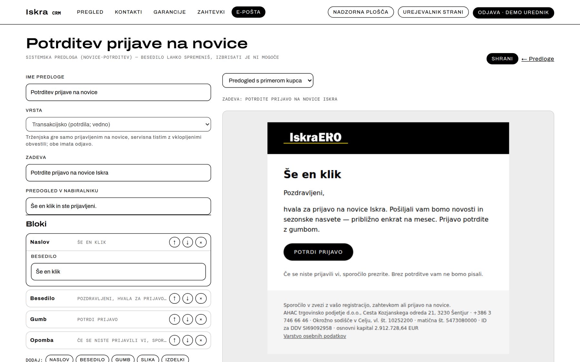This screenshot has height=362, width=580.
Task: Go to the Pregled nav tab
Action: pos(90,12)
